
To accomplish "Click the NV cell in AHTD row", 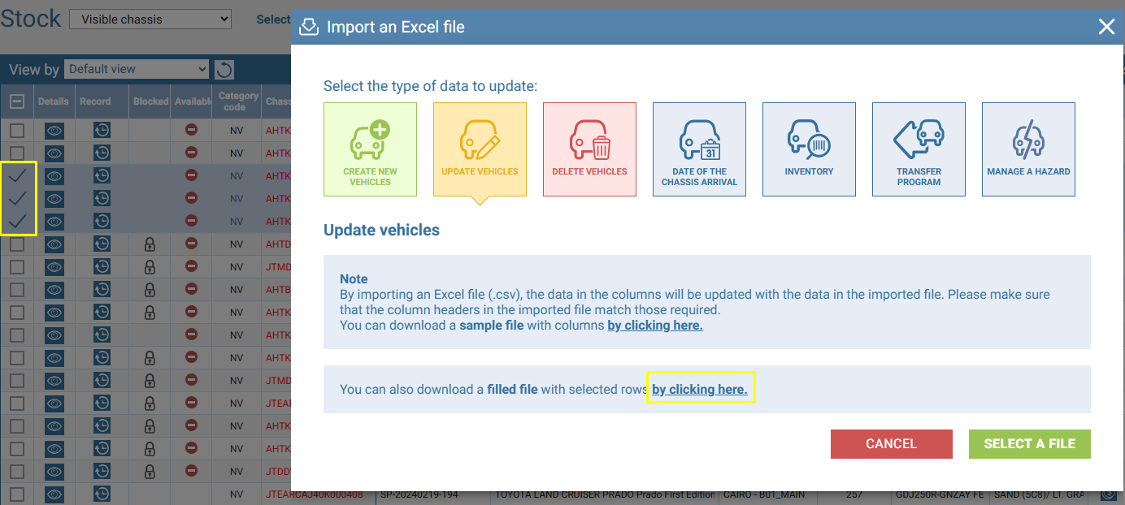I will coord(237,244).
